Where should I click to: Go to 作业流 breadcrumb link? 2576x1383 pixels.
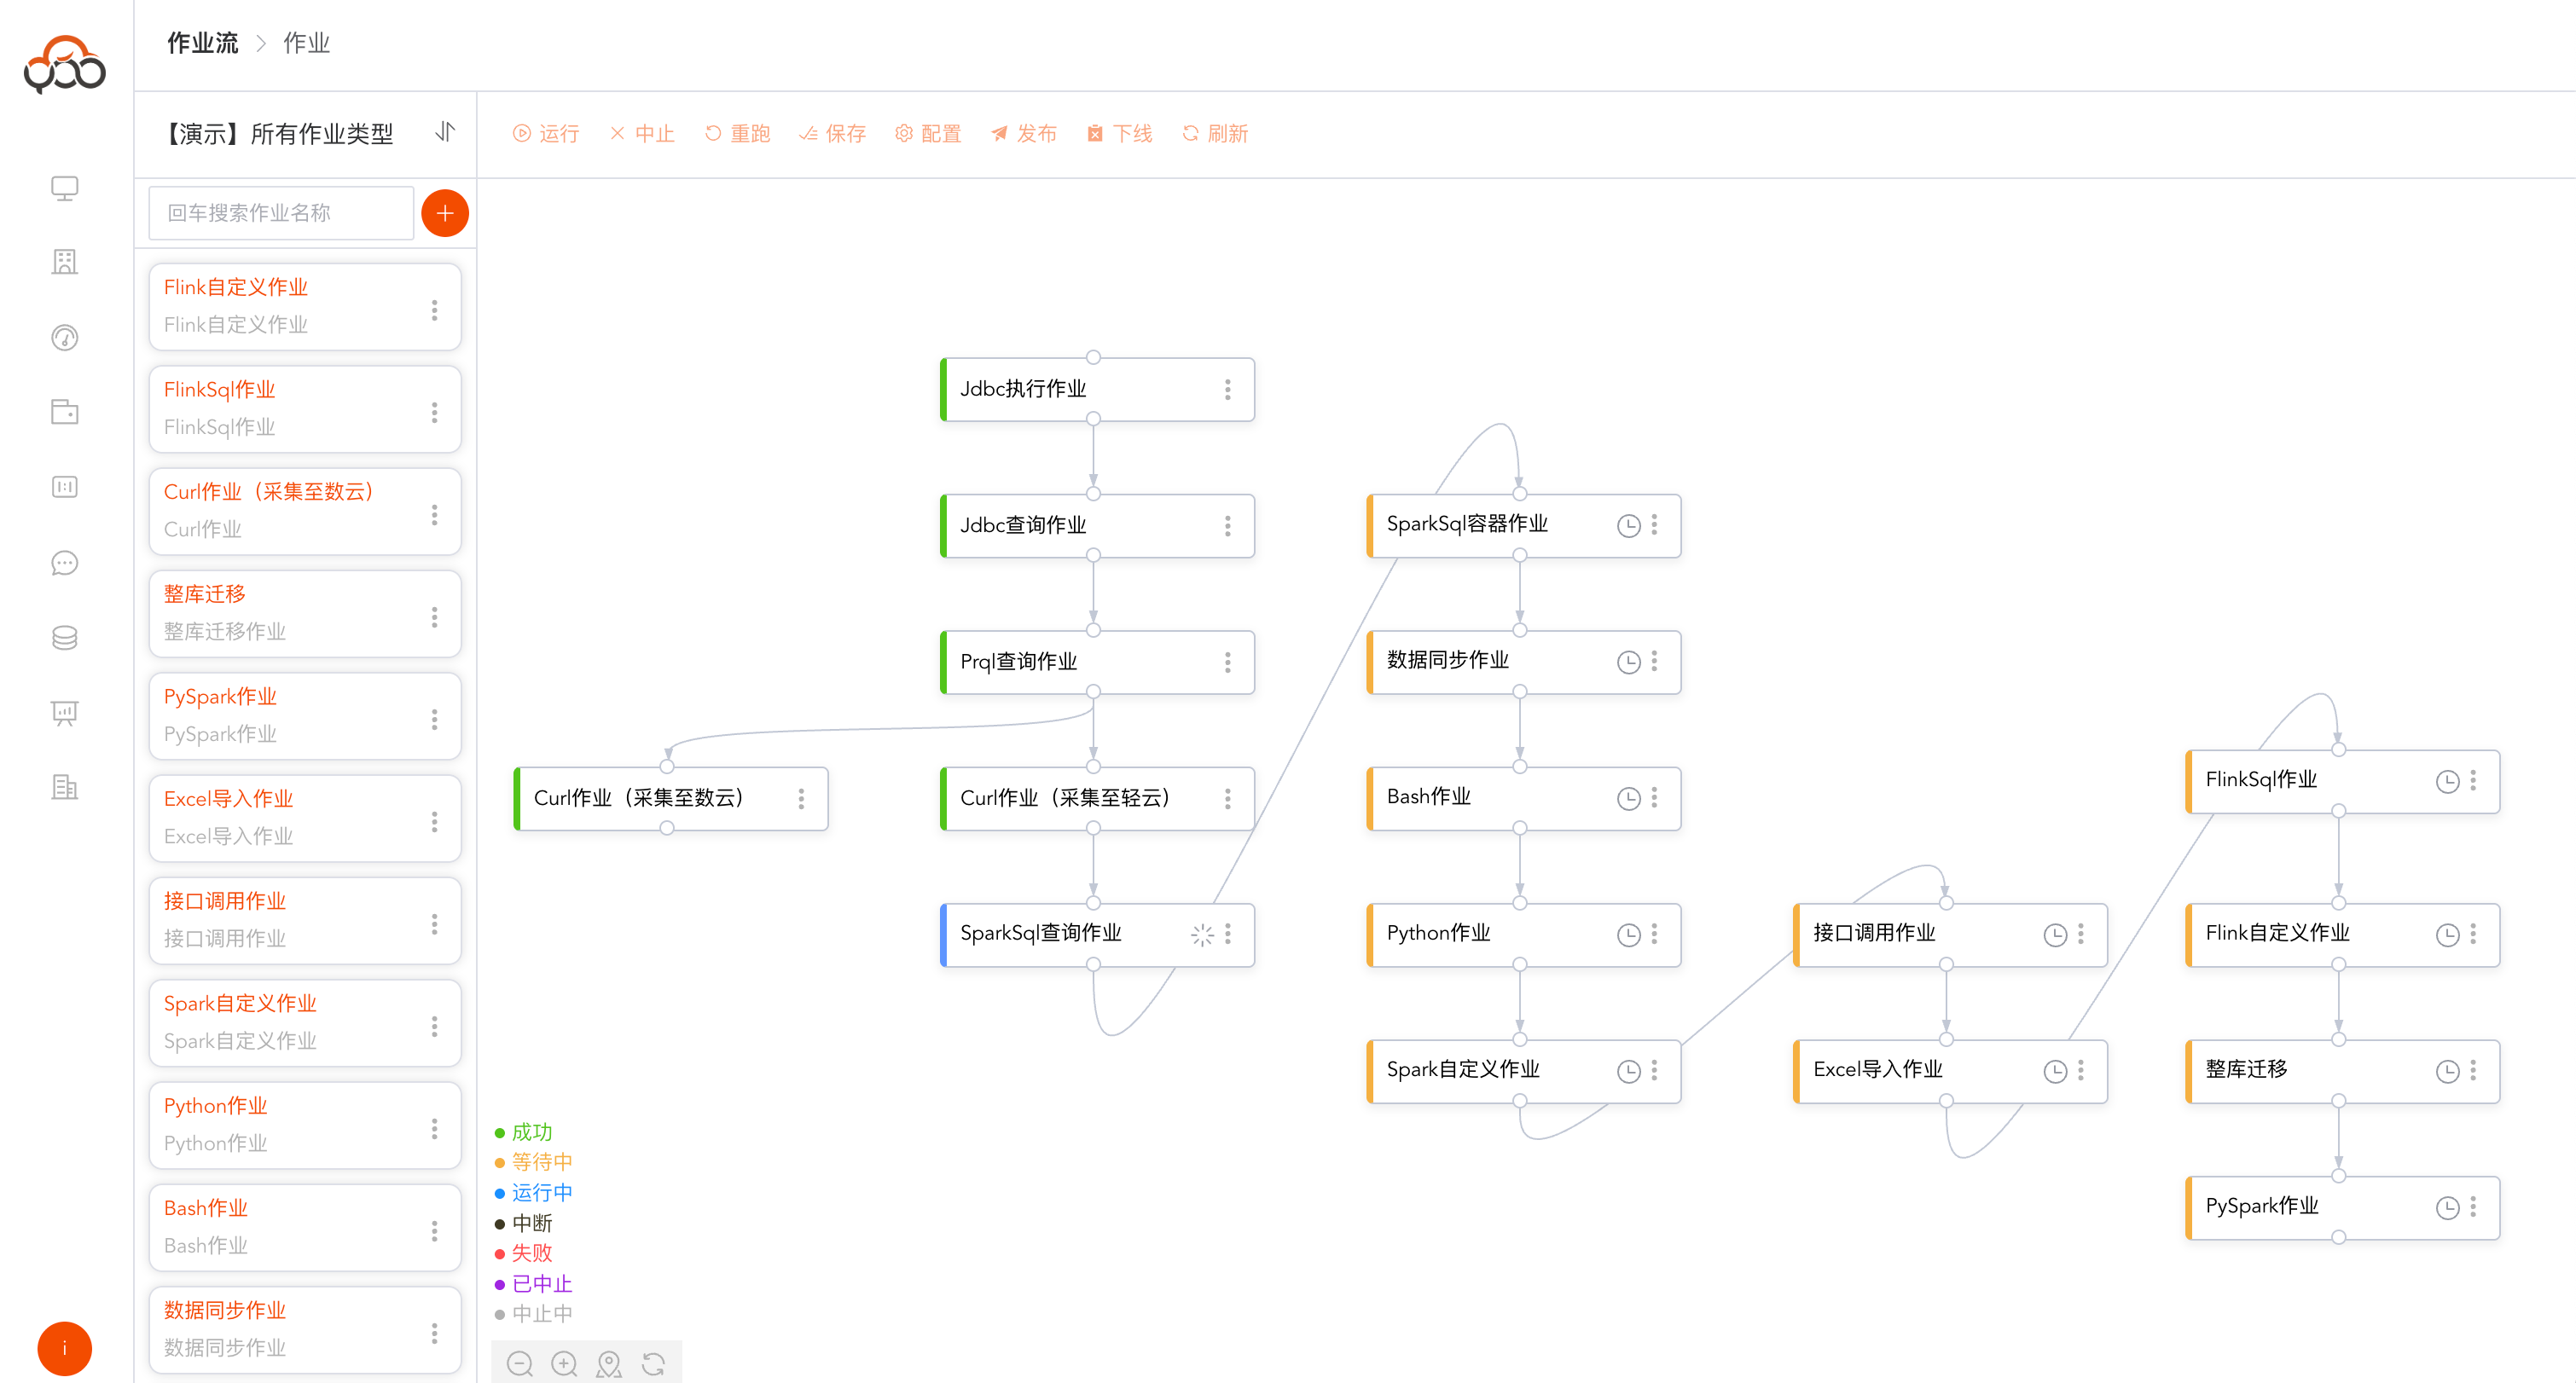[x=203, y=43]
